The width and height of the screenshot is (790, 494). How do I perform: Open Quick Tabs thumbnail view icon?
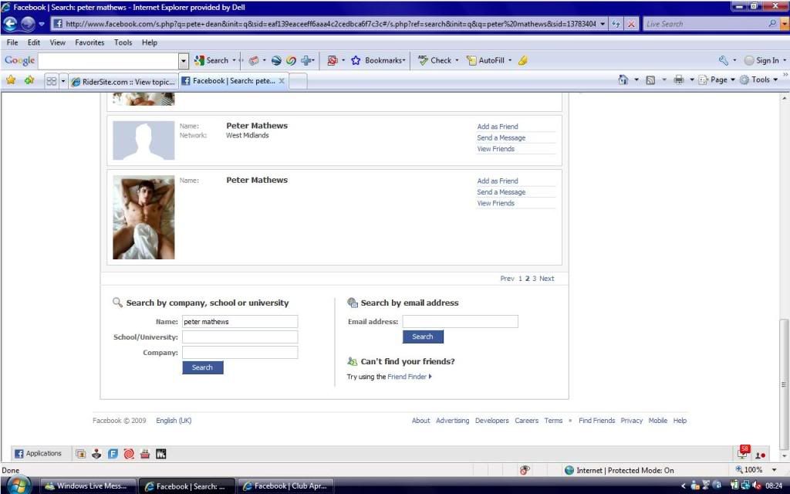pyautogui.click(x=52, y=80)
